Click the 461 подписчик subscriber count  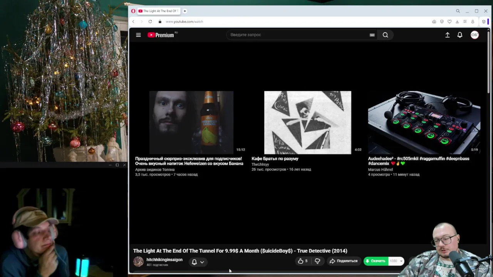pos(157,265)
